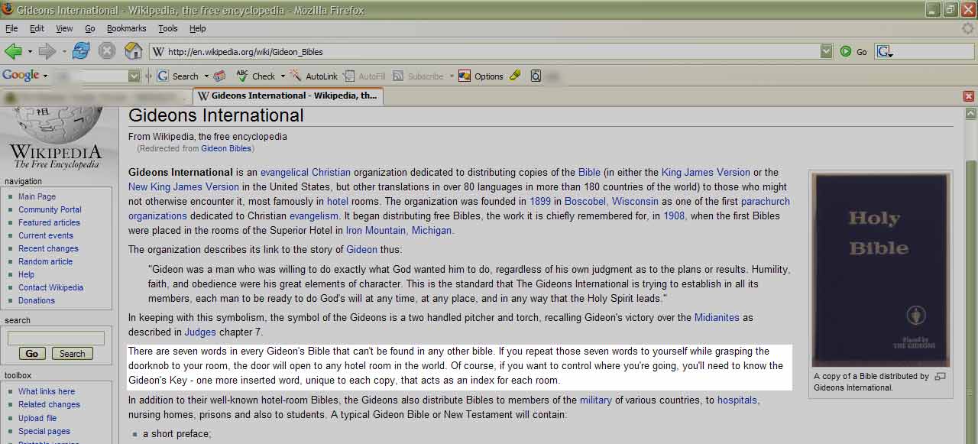Follow the King James Version link
978x444 pixels.
pos(706,173)
